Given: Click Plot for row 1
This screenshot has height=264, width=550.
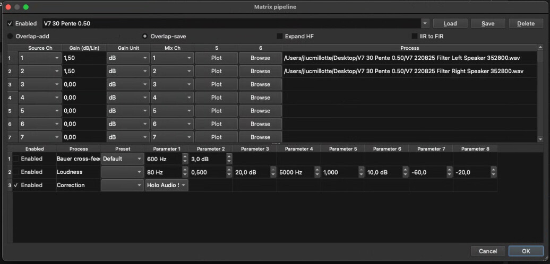Looking at the screenshot, I should click(x=216, y=58).
